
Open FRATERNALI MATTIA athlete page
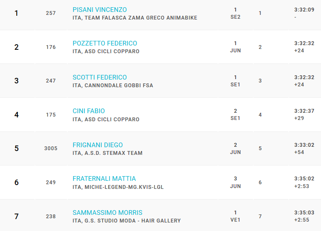104,179
